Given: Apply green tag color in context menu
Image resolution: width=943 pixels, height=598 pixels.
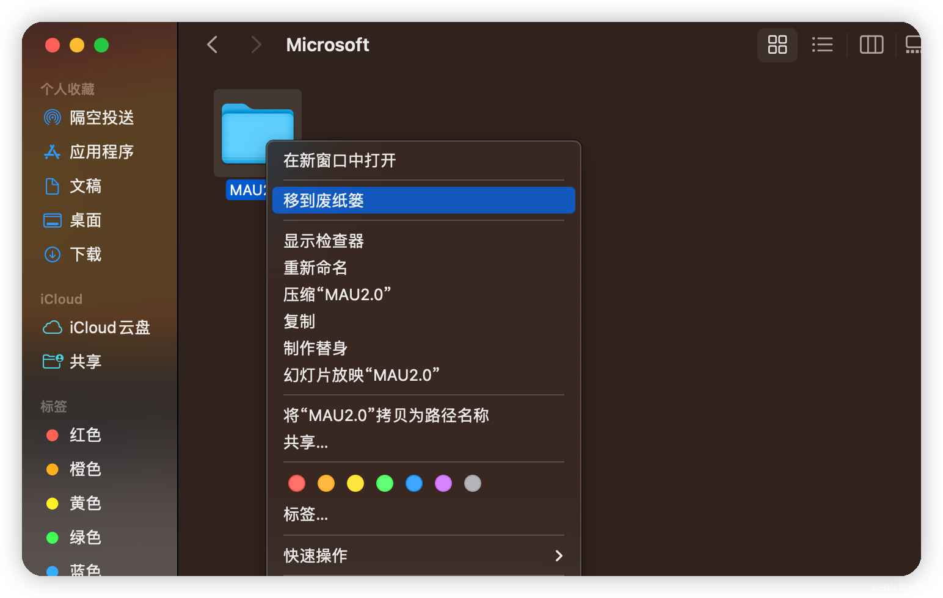Looking at the screenshot, I should 385,483.
